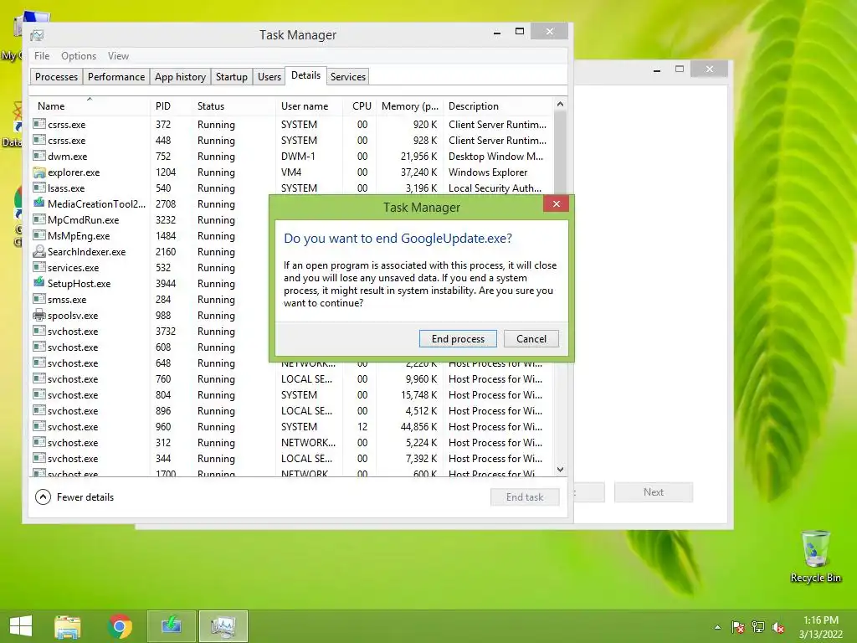This screenshot has width=857, height=643.
Task: Open the View menu
Action: (x=118, y=56)
